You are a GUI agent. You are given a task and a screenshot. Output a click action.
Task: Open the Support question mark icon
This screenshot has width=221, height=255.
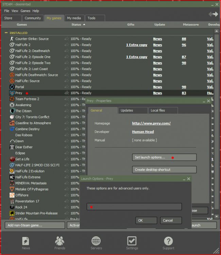[x=168, y=241]
